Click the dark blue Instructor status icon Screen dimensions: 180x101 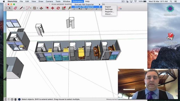tap(19, 99)
